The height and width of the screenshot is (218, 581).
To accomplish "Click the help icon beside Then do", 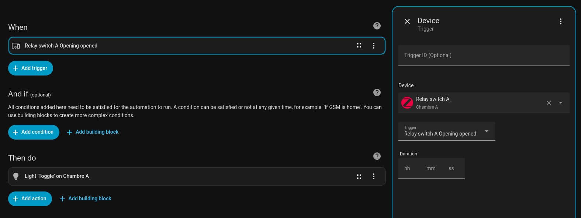I will click(x=377, y=156).
